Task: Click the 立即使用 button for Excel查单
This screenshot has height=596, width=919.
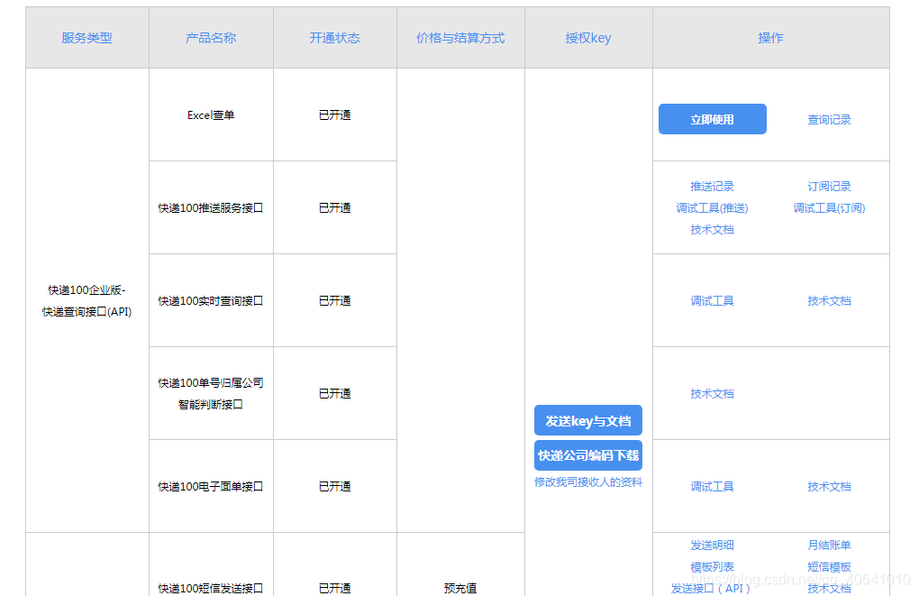Action: (712, 118)
